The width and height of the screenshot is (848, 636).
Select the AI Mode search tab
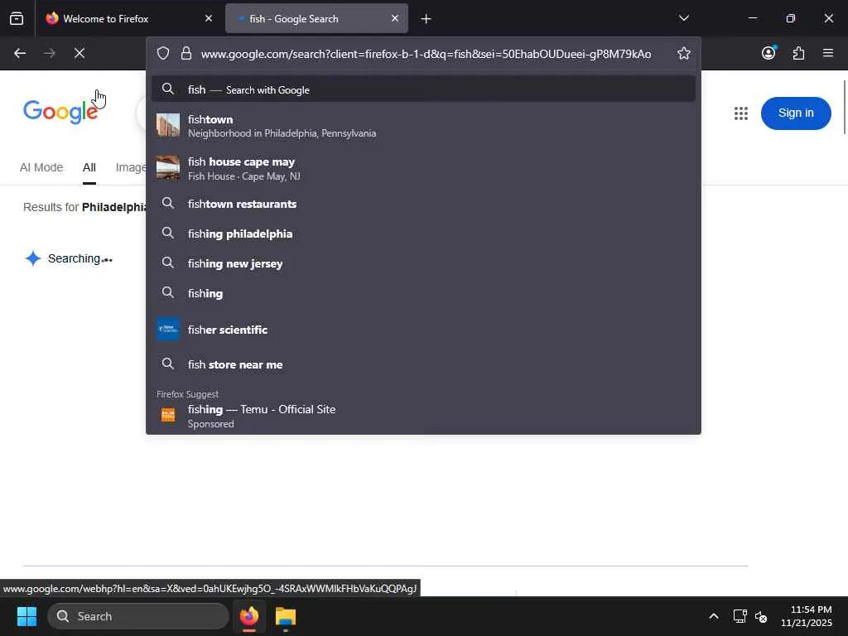tap(41, 167)
